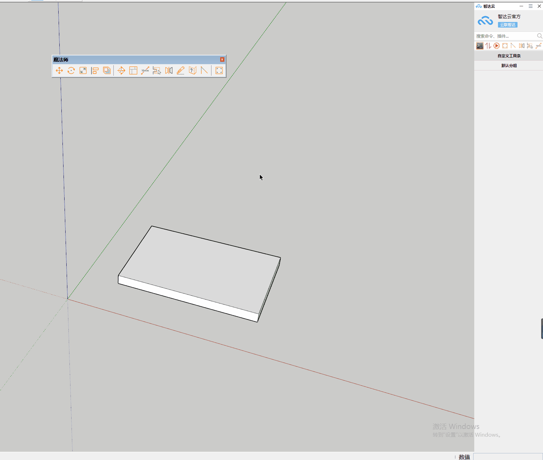The width and height of the screenshot is (543, 460).
Task: Close the 魔法师 floating toolbar
Action: (x=222, y=60)
